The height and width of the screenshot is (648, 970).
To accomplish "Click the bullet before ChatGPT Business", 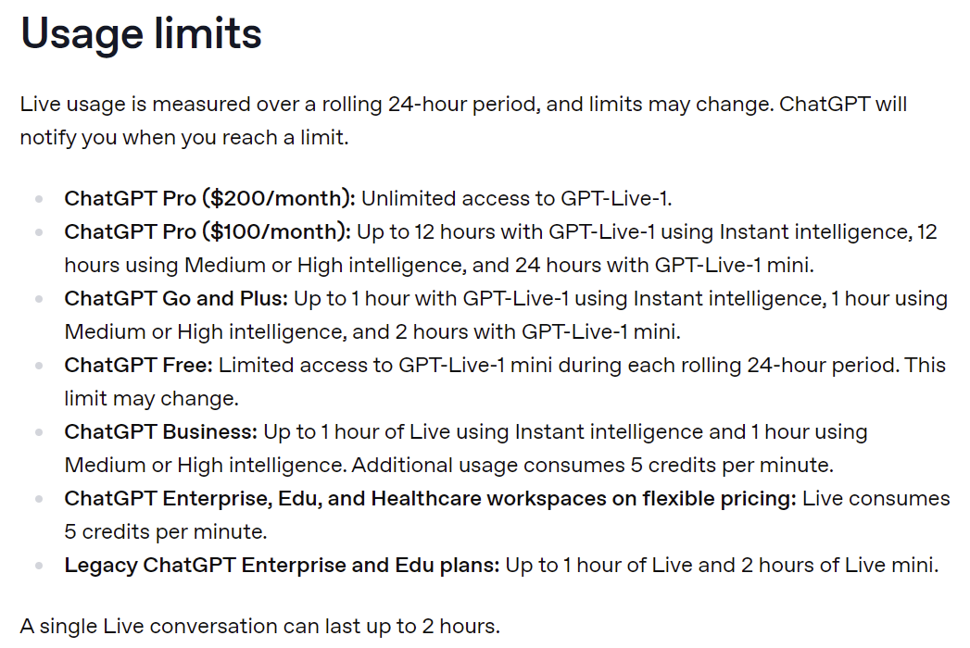I will coord(39,433).
